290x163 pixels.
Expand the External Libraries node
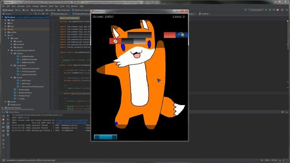(x=2, y=108)
